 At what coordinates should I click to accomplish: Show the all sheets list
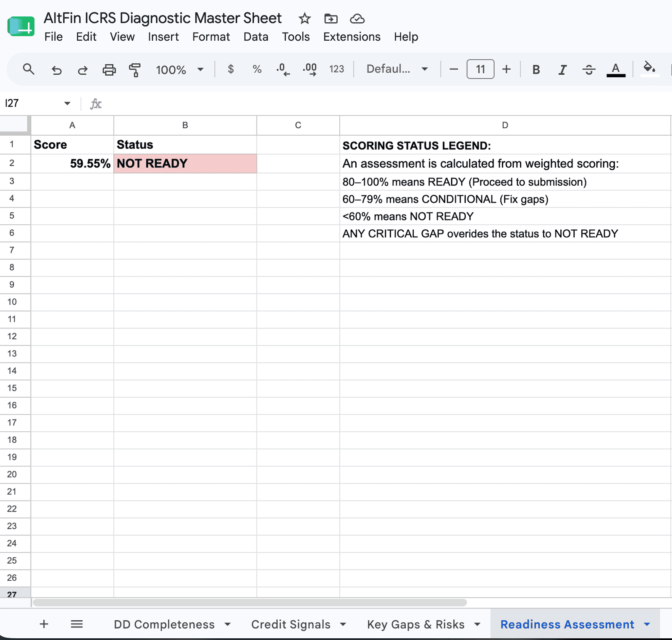76,624
